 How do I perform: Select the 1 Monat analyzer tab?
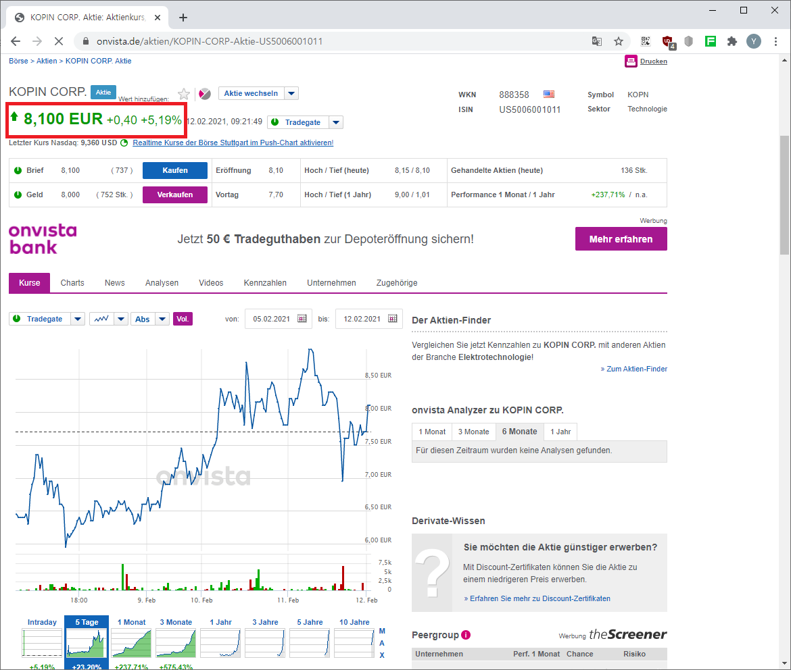(x=432, y=432)
